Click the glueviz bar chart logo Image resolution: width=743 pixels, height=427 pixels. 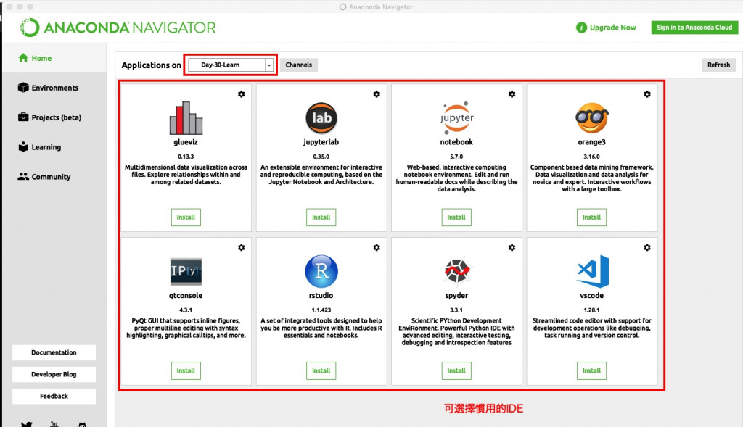click(x=186, y=118)
